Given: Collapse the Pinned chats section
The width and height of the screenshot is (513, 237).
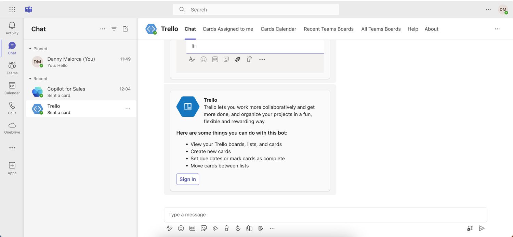Looking at the screenshot, I should tap(30, 49).
